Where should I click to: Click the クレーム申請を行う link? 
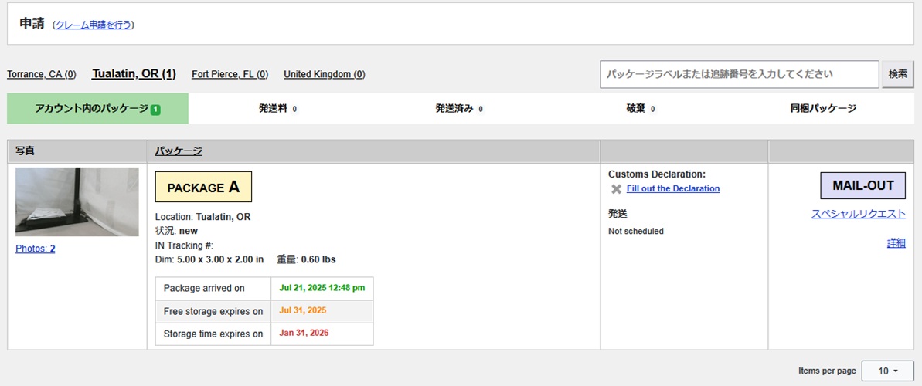pyautogui.click(x=93, y=25)
